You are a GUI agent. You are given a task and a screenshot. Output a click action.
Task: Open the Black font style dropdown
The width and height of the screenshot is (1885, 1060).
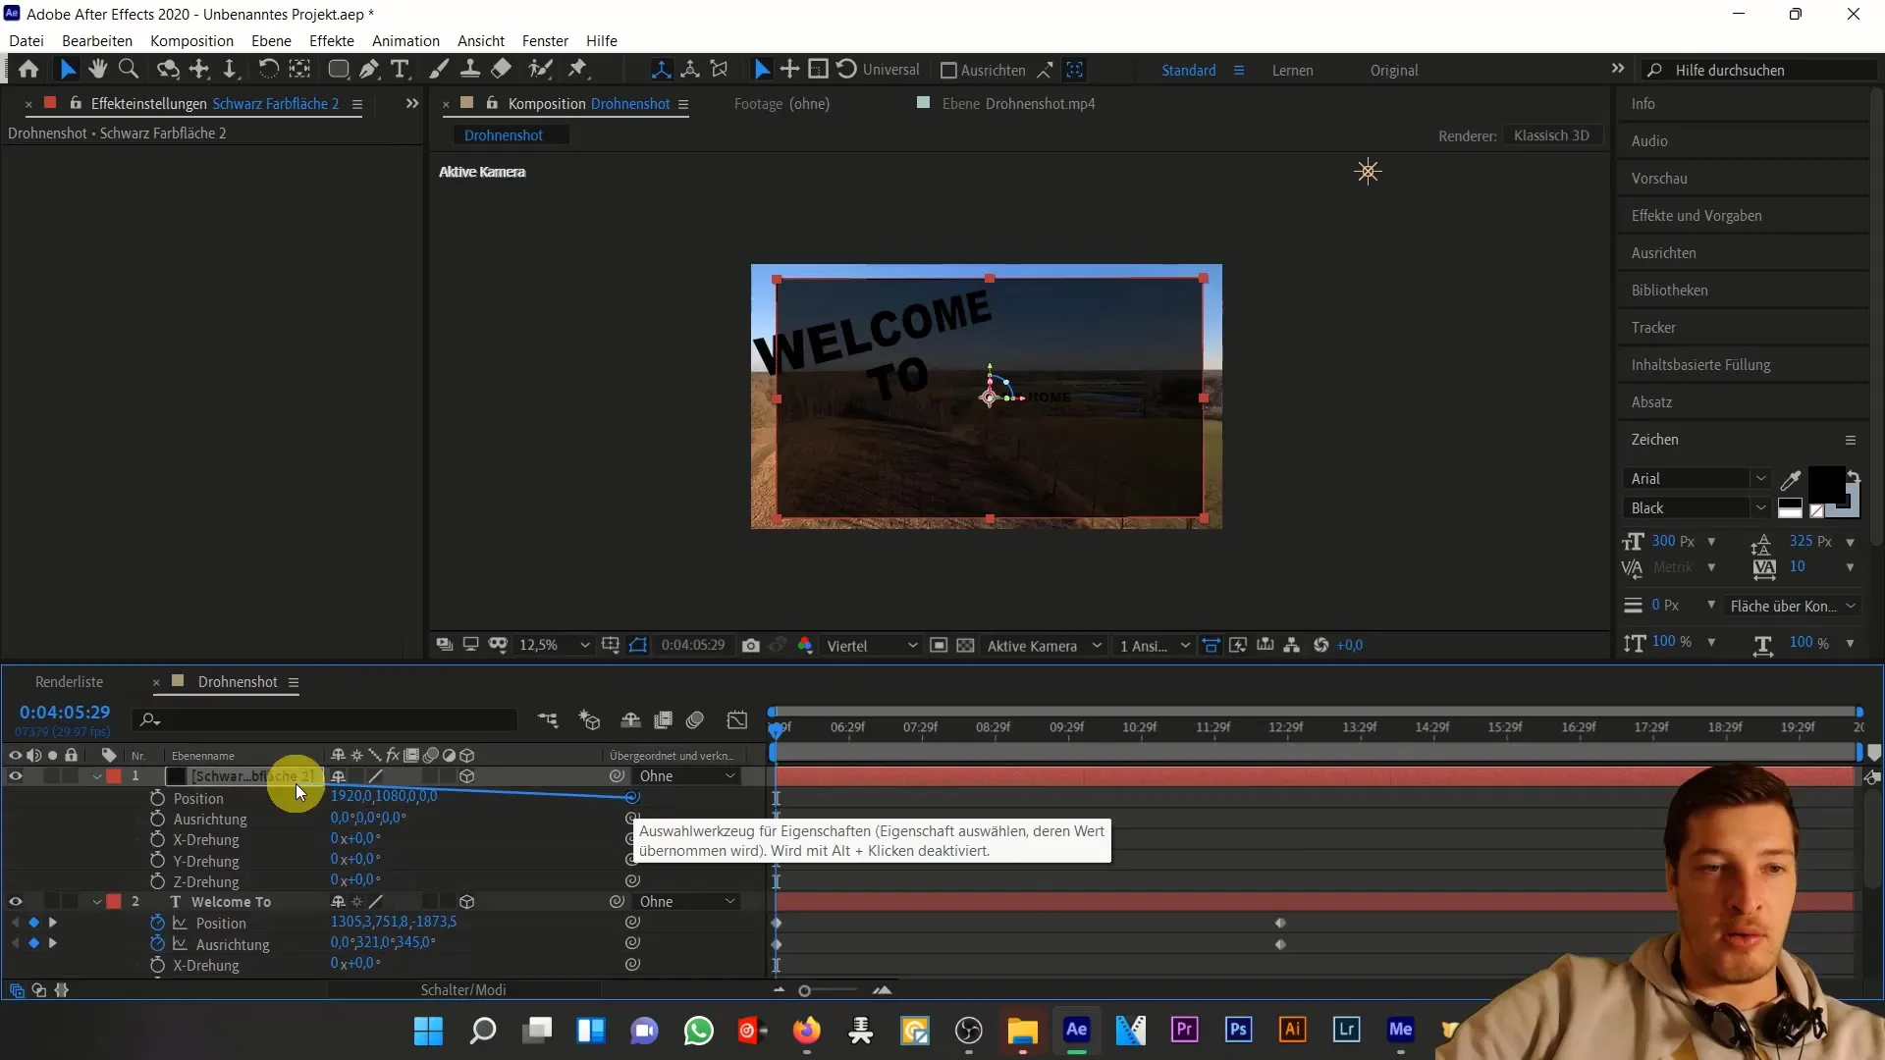(x=1696, y=508)
